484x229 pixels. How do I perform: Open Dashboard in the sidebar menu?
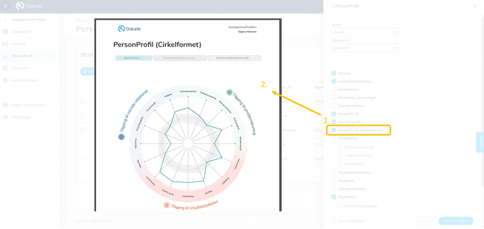[x=21, y=32]
